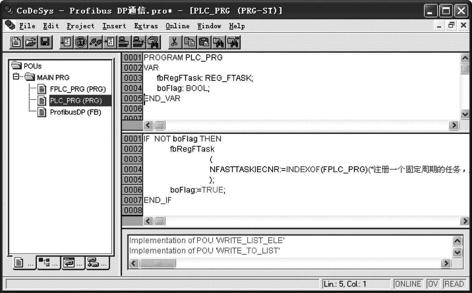This screenshot has height=293, width=472.
Task: Click the MAIN PRG folder icon
Action: pyautogui.click(x=30, y=77)
